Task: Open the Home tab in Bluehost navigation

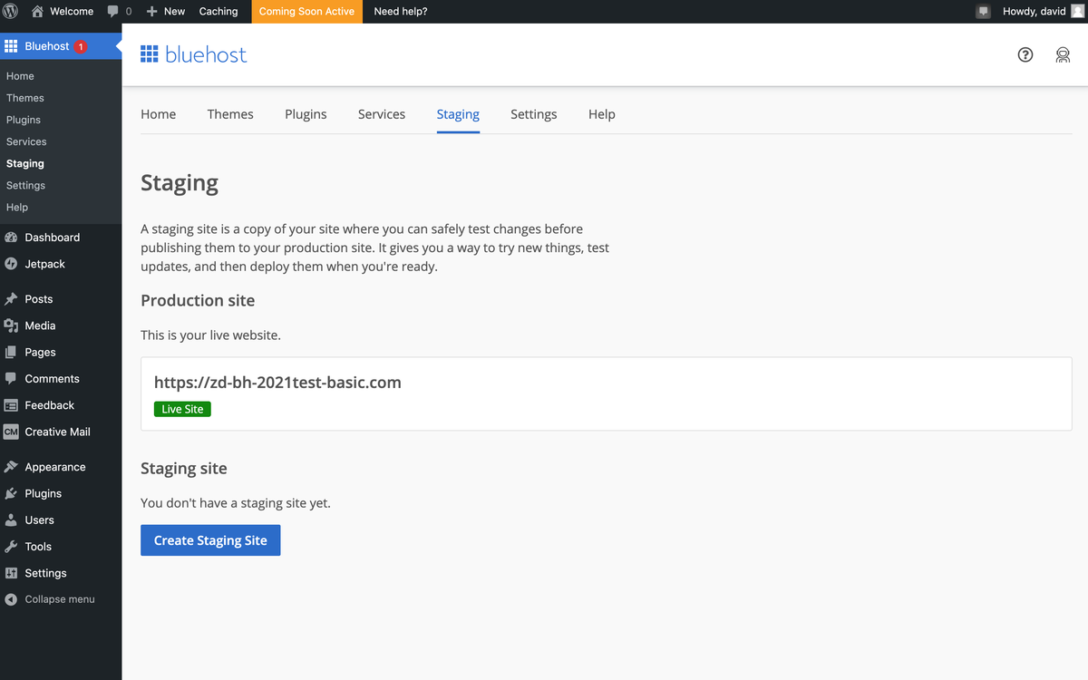Action: (159, 114)
